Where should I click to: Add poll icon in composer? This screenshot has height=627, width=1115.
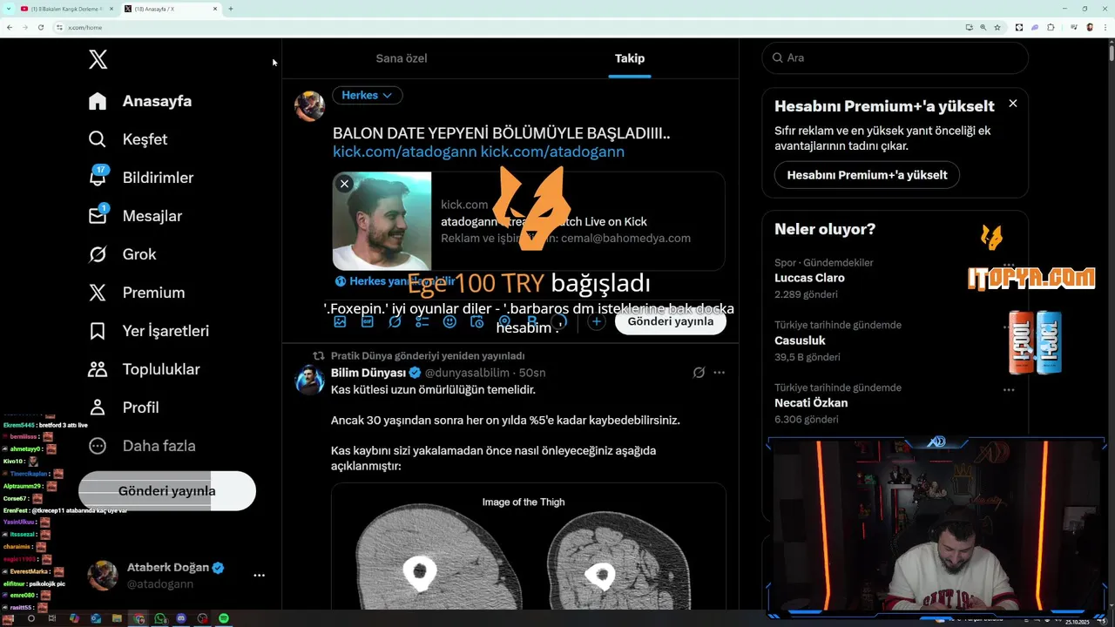(422, 321)
